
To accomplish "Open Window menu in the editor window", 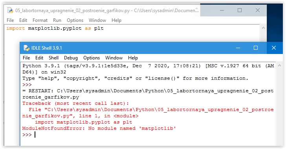I will 97,20.
